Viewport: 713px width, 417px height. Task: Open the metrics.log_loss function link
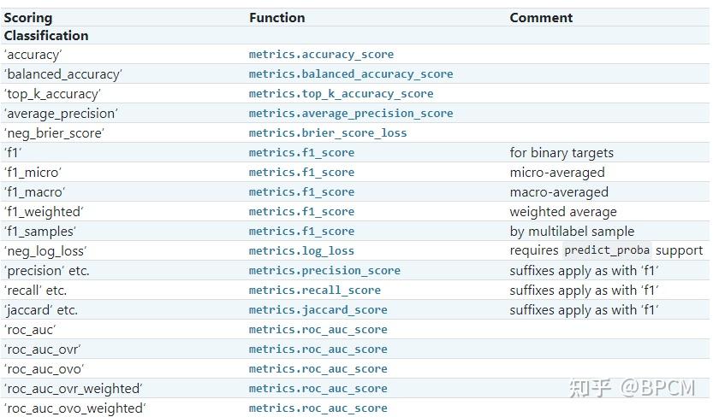[301, 251]
